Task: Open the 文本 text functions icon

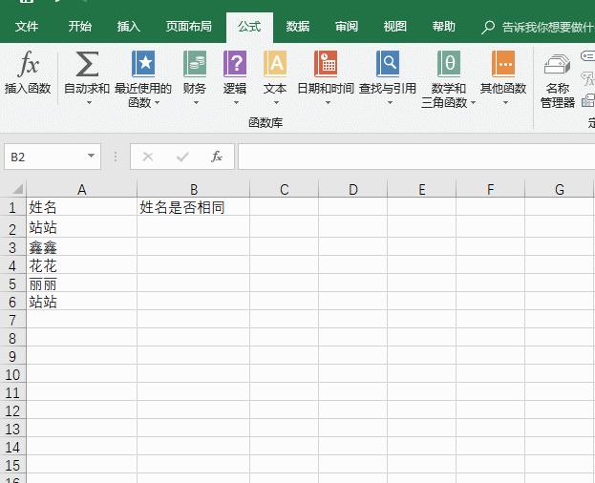Action: [275, 64]
